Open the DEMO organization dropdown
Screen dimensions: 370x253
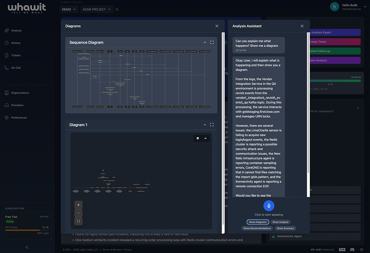point(69,9)
